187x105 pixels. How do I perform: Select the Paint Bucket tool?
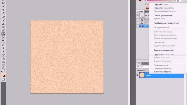point(3,34)
